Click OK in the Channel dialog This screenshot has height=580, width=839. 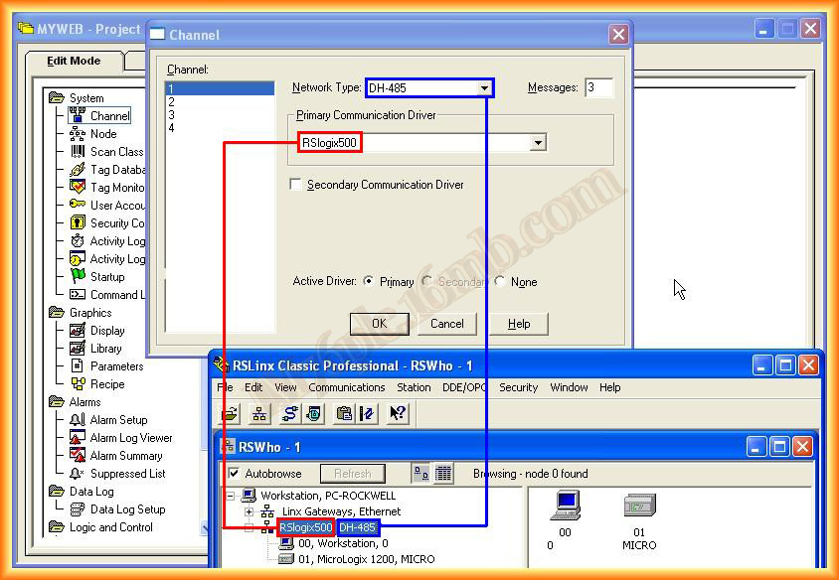[x=378, y=324]
